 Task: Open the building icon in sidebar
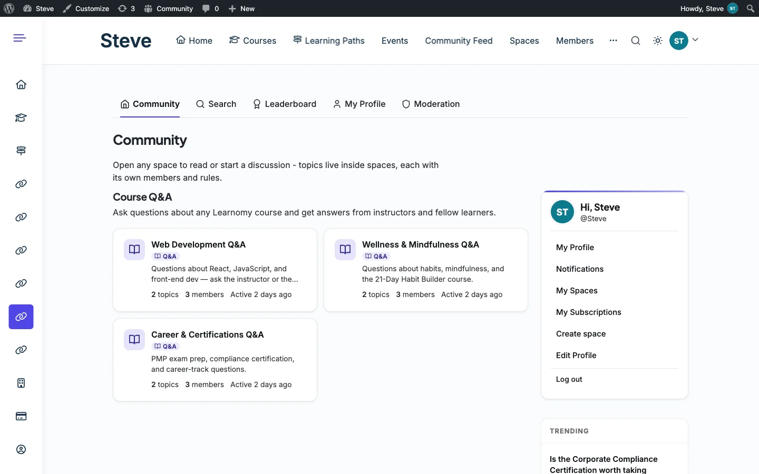21,383
